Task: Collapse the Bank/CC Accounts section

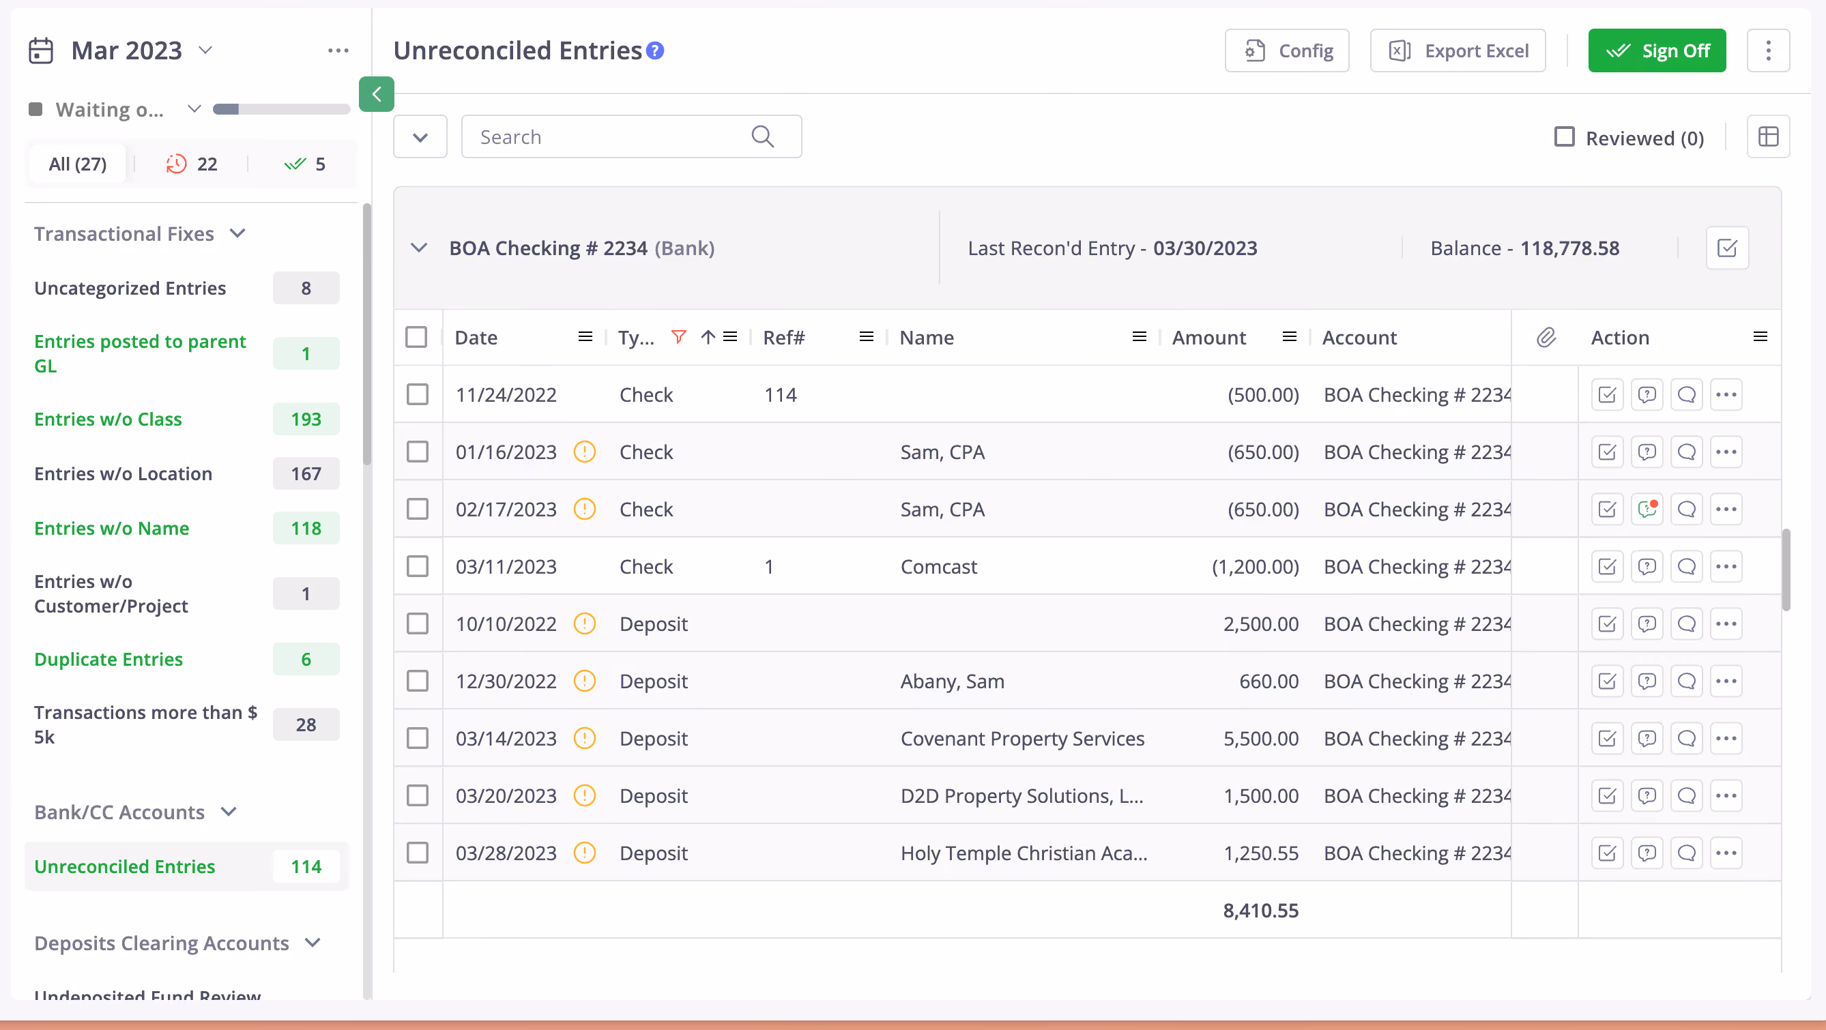Action: point(228,812)
